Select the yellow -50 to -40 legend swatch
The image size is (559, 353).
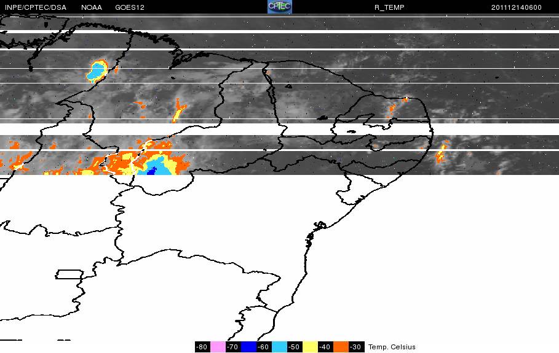point(310,347)
